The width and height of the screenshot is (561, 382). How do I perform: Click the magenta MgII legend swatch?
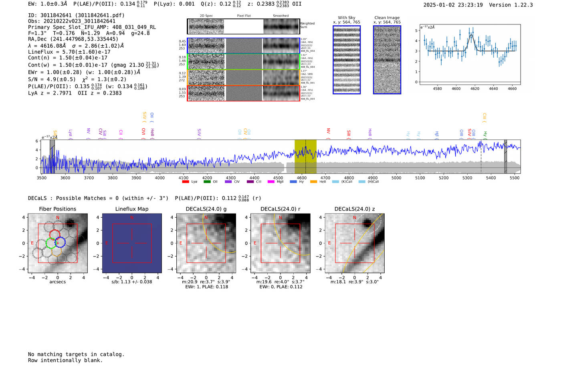271,182
